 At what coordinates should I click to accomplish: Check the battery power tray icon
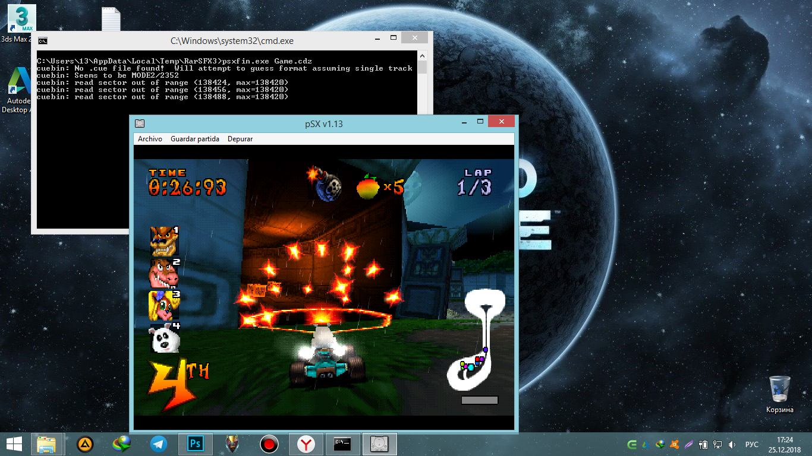tap(703, 444)
